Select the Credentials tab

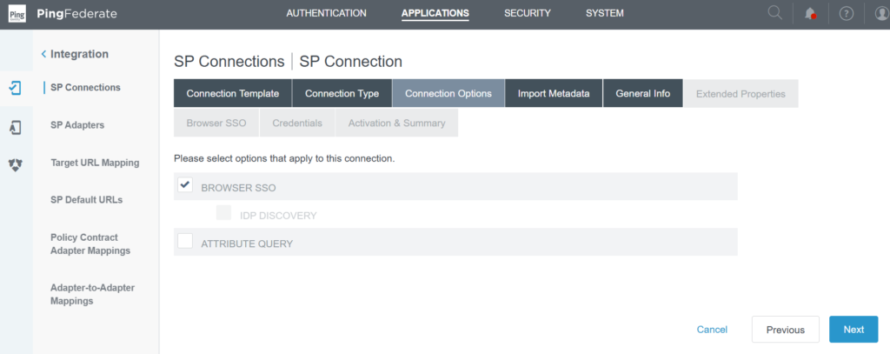[297, 123]
